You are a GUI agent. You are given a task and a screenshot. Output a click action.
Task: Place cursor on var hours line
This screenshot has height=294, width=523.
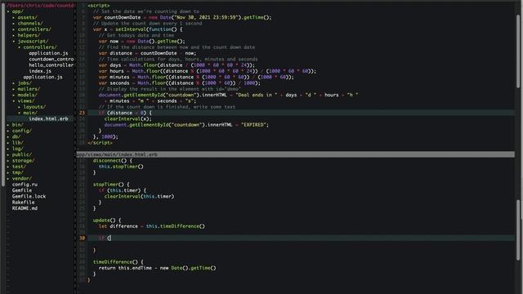207,71
